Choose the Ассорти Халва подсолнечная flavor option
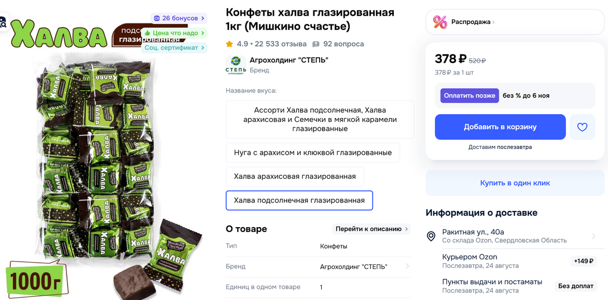 [x=320, y=119]
